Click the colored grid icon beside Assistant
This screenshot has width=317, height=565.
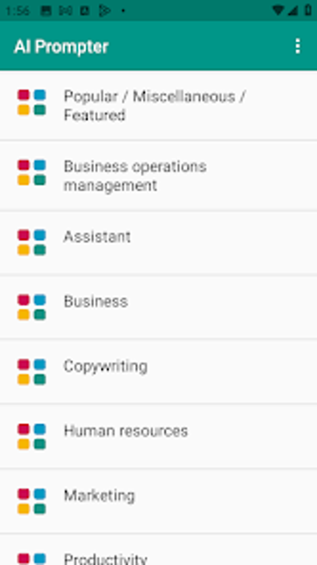32,243
